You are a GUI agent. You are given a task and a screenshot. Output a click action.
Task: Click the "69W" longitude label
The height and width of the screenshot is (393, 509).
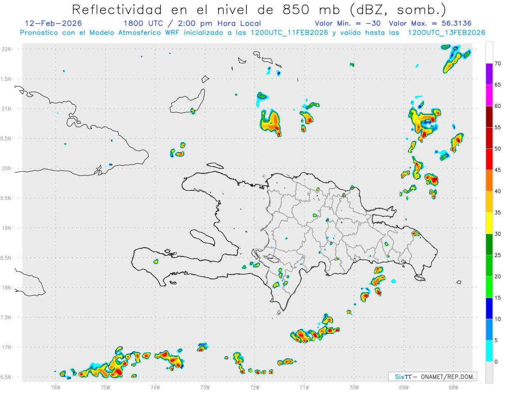click(x=404, y=387)
